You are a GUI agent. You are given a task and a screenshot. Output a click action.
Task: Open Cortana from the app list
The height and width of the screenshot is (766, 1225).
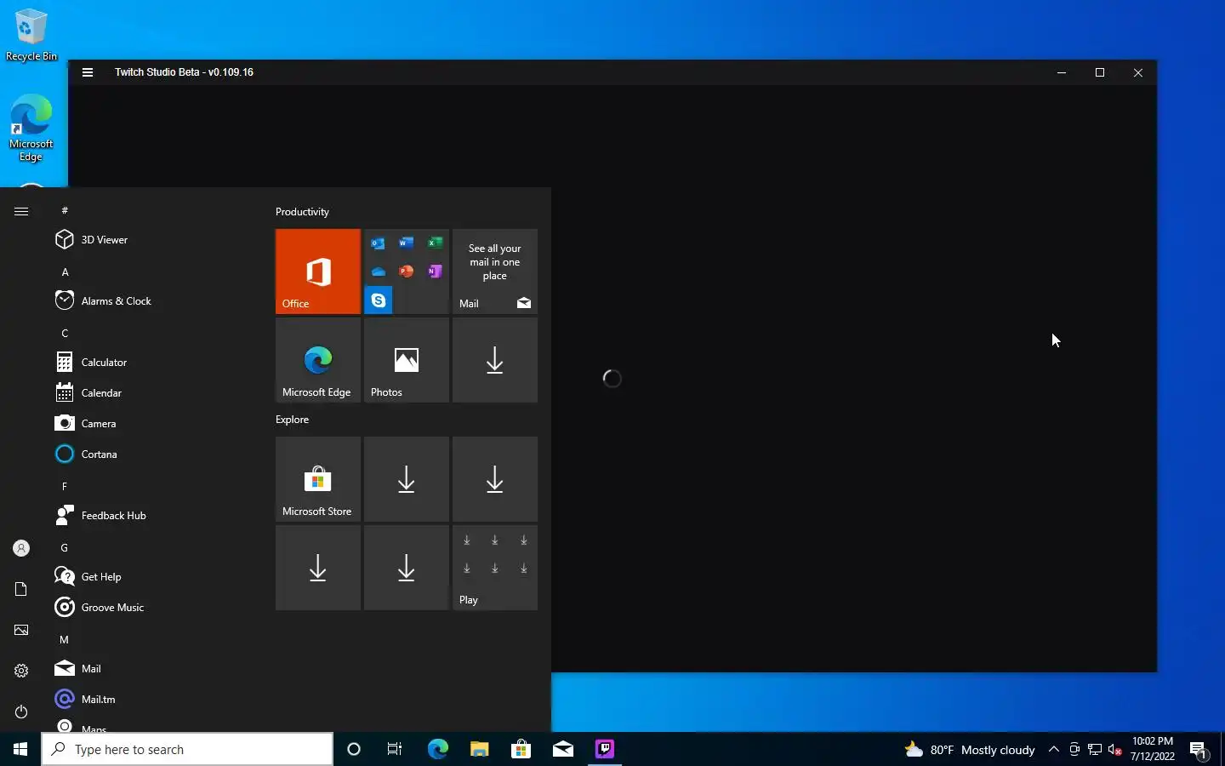coord(151,454)
